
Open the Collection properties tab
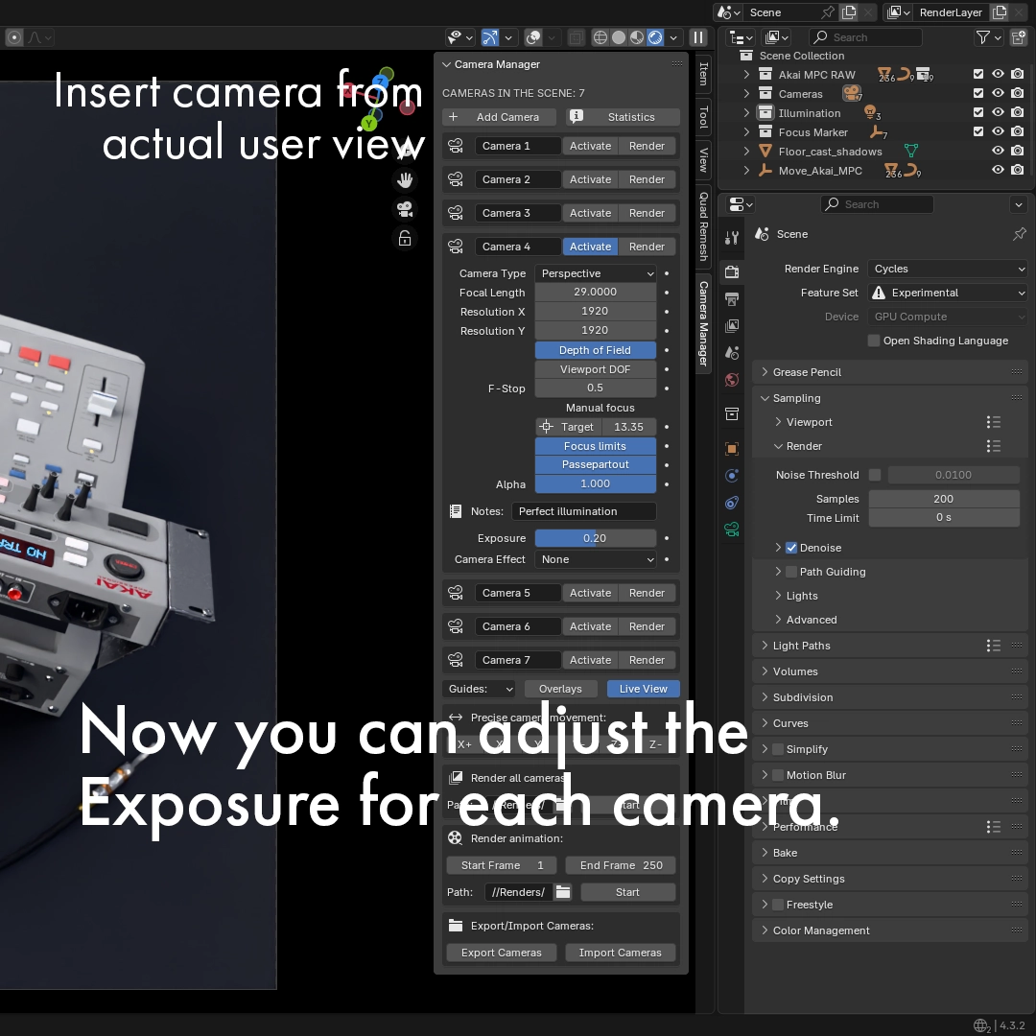[x=731, y=414]
